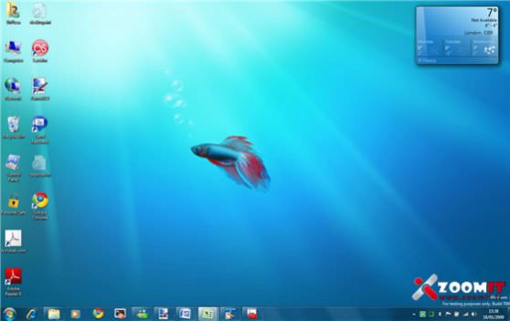510x321 pixels.
Task: Click the volume speaker icon in the tray
Action: point(474,314)
